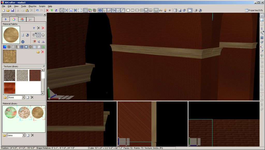Click the red X axis button

point(47,10)
